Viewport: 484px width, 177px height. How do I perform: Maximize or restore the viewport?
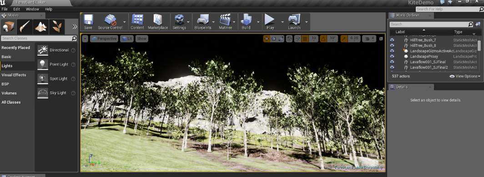click(x=381, y=39)
